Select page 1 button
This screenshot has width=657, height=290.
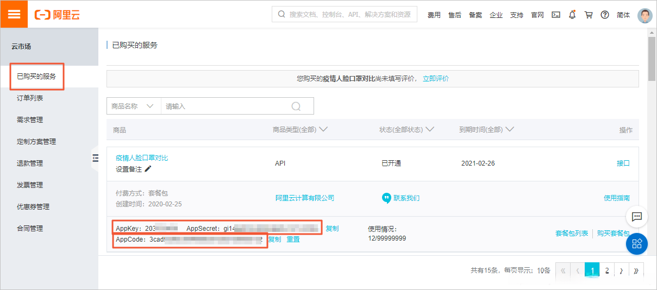(x=592, y=270)
